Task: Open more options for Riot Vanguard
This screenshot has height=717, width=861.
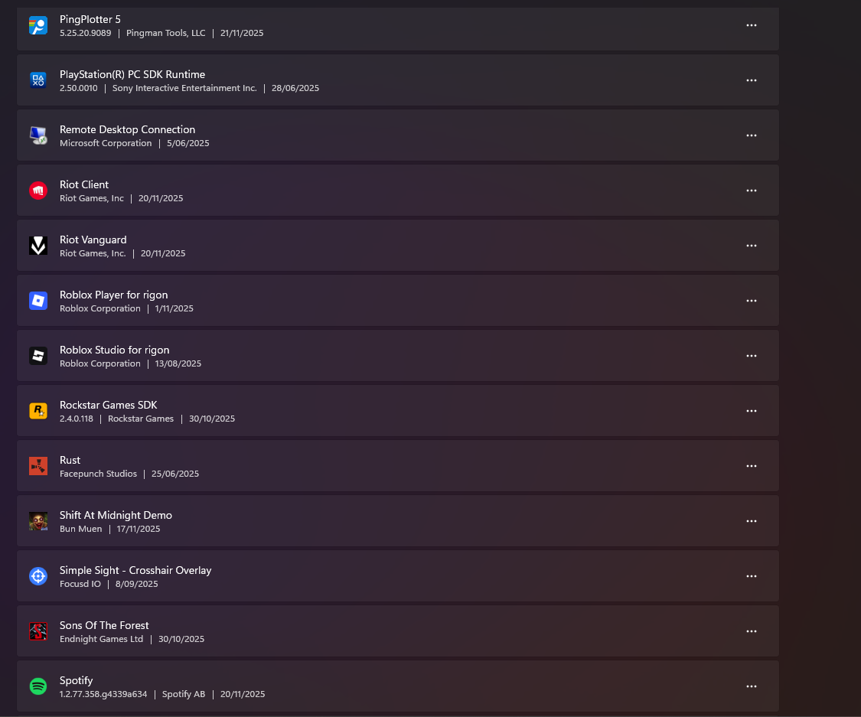Action: (752, 246)
